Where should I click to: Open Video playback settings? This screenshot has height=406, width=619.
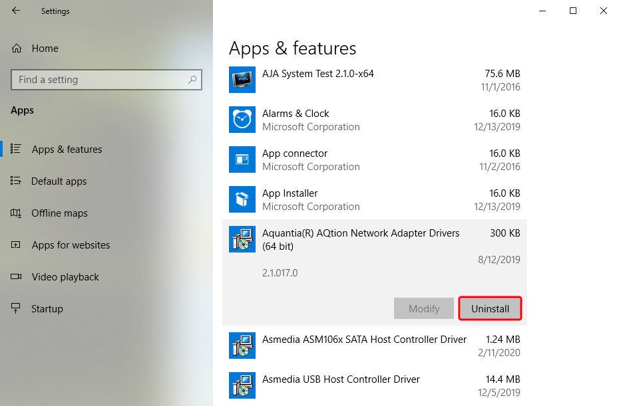[65, 277]
